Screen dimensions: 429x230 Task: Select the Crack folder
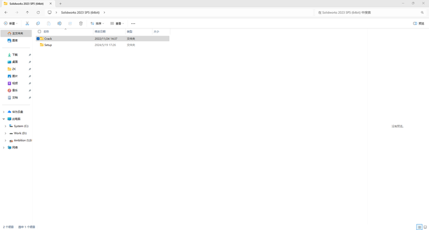(102, 39)
